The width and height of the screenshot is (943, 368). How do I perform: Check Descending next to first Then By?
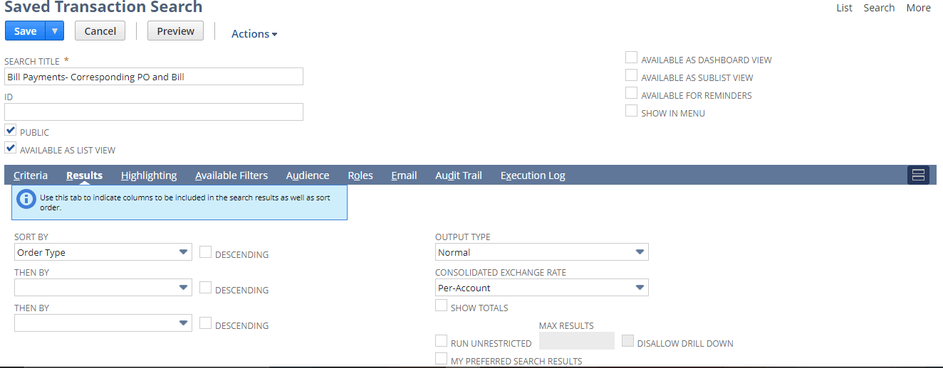tap(205, 288)
